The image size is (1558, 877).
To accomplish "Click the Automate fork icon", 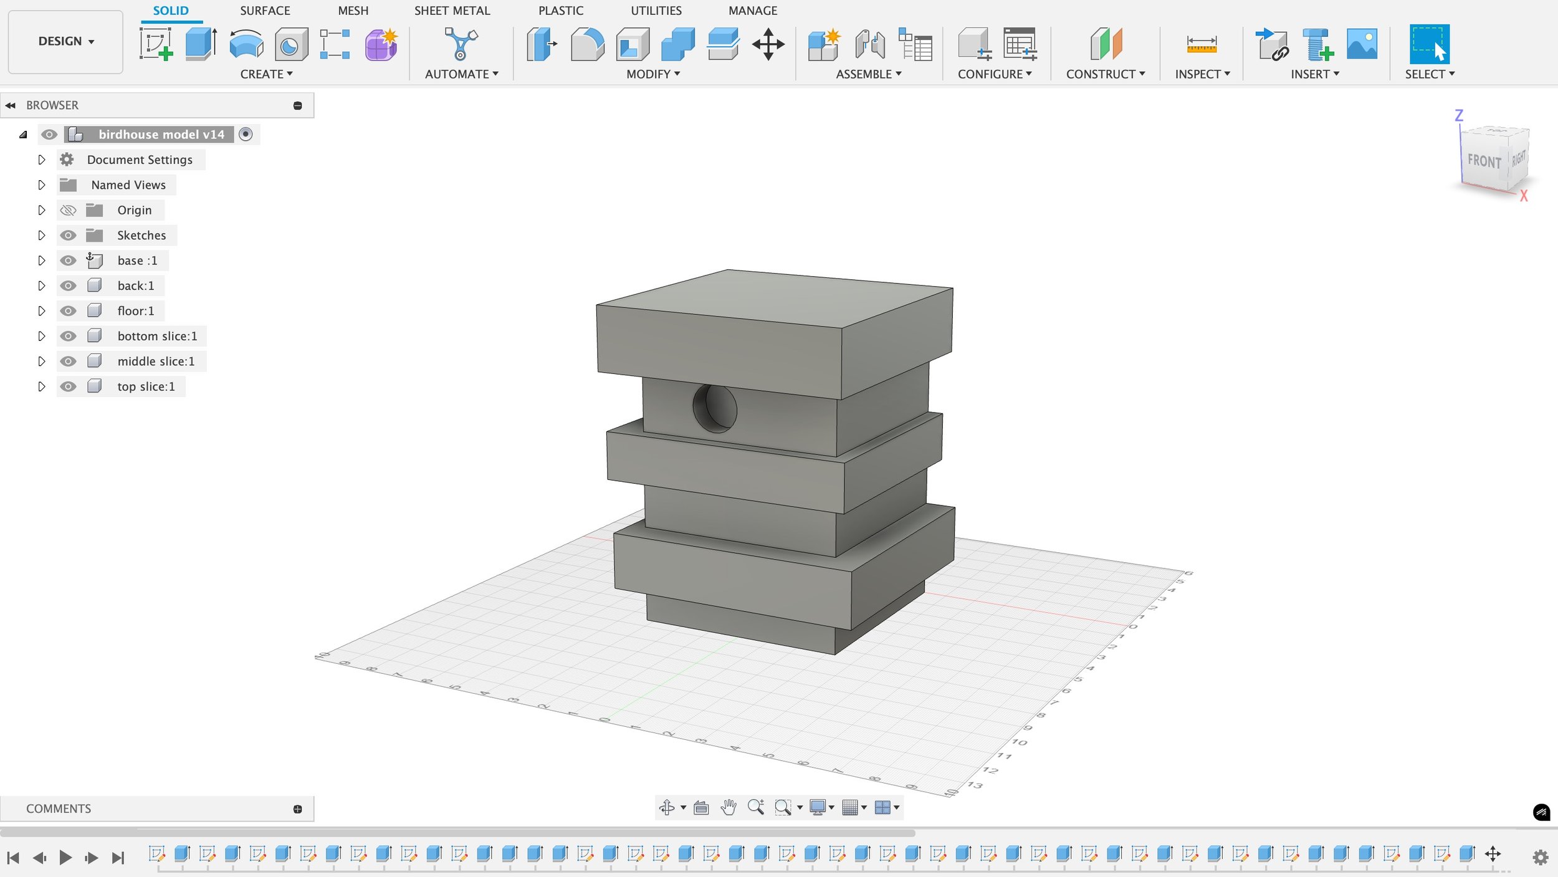I will (461, 44).
